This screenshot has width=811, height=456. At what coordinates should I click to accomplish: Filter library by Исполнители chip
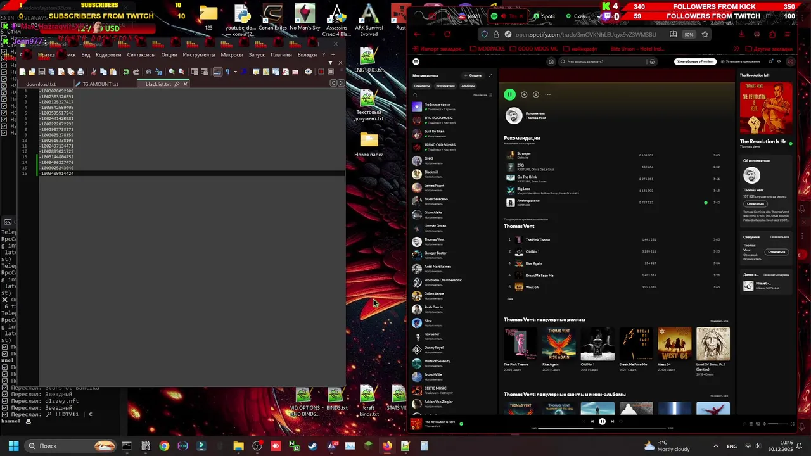[445, 85]
